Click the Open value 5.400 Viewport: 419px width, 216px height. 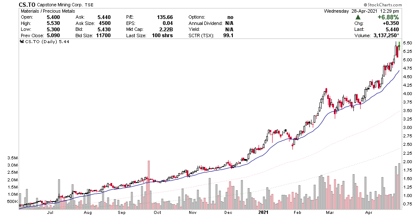click(53, 17)
